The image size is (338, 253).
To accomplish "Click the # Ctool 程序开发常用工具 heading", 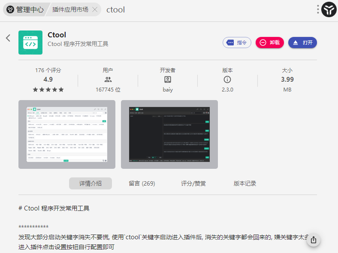I will pyautogui.click(x=54, y=208).
